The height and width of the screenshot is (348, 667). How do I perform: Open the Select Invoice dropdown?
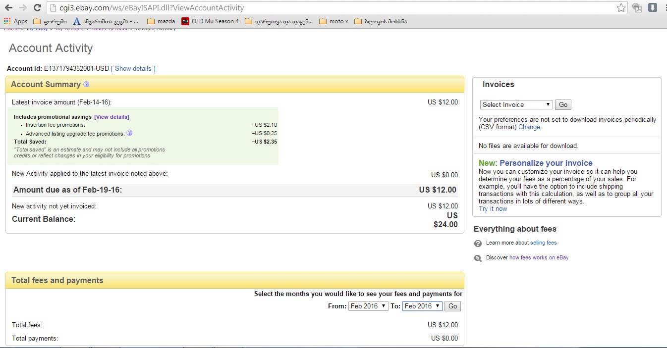click(516, 104)
